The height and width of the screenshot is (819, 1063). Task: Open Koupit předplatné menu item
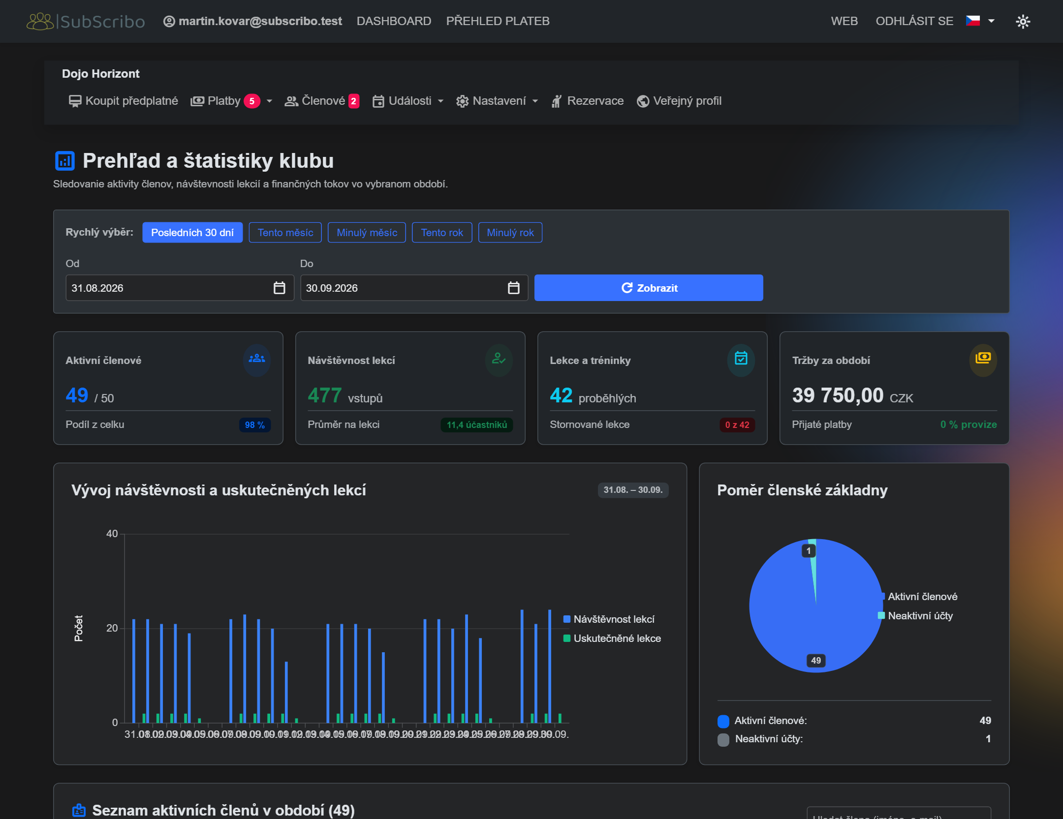pyautogui.click(x=124, y=101)
